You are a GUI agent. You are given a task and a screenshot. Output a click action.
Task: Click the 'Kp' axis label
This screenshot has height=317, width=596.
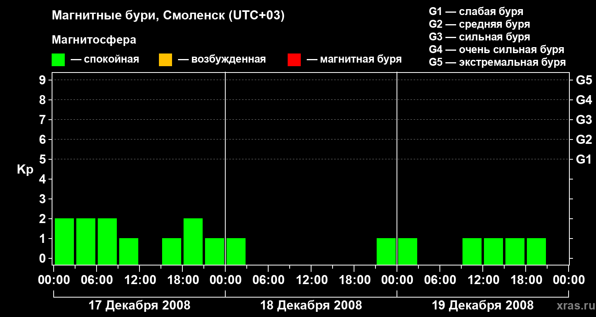pos(25,170)
